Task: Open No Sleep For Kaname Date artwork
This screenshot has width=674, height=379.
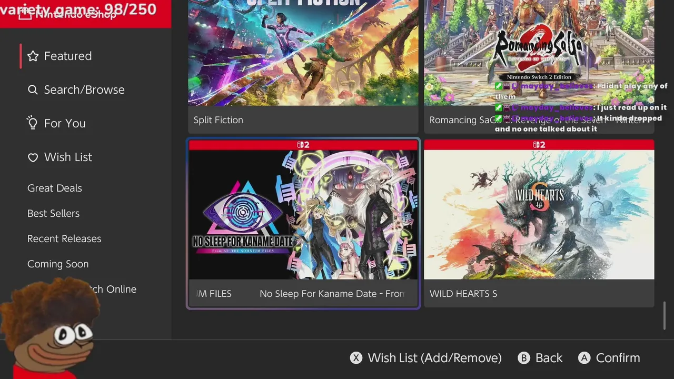Action: click(303, 215)
